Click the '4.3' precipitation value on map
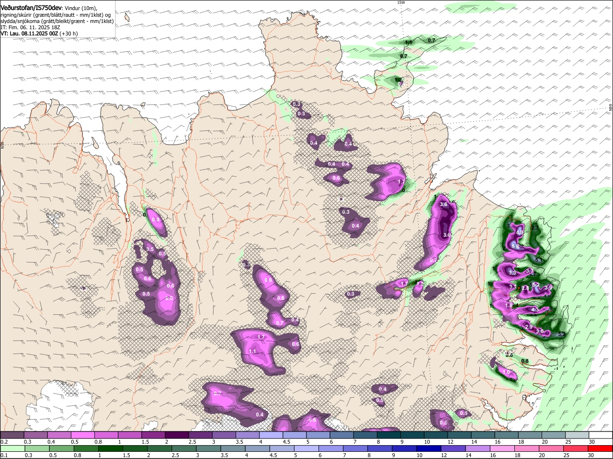The width and height of the screenshot is (613, 459). [x=535, y=310]
